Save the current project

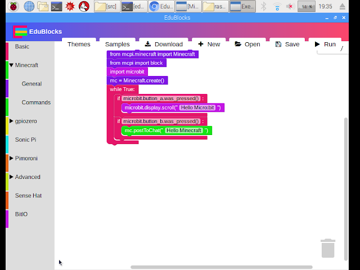point(287,44)
